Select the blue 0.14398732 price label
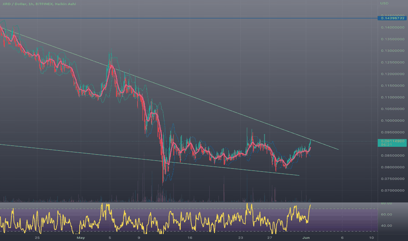 click(392, 18)
